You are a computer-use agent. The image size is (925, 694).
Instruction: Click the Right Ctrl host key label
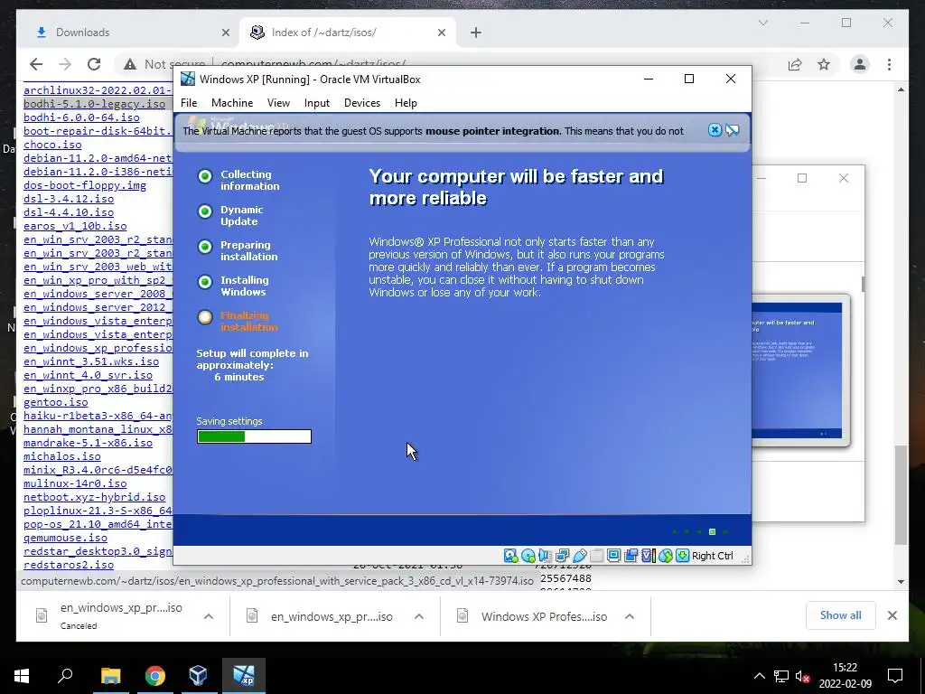pyautogui.click(x=712, y=556)
